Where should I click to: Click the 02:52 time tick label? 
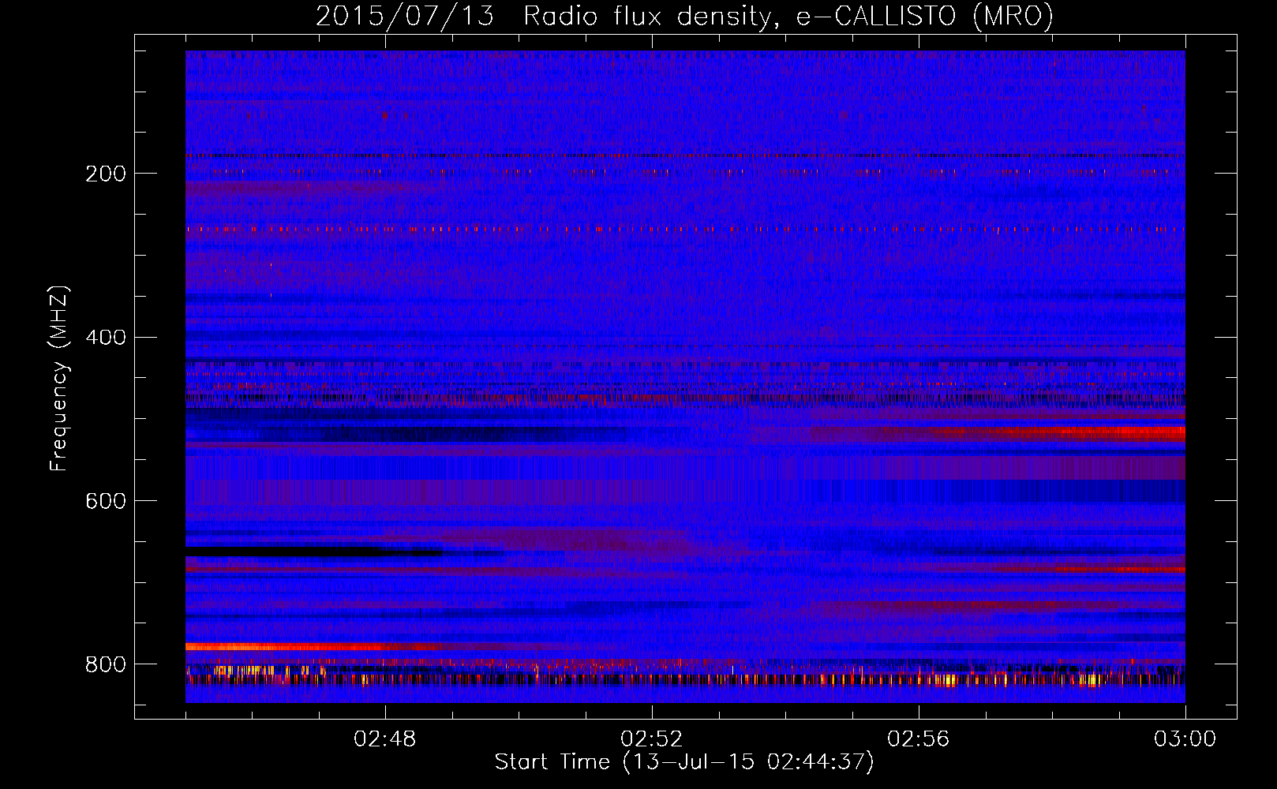[652, 739]
